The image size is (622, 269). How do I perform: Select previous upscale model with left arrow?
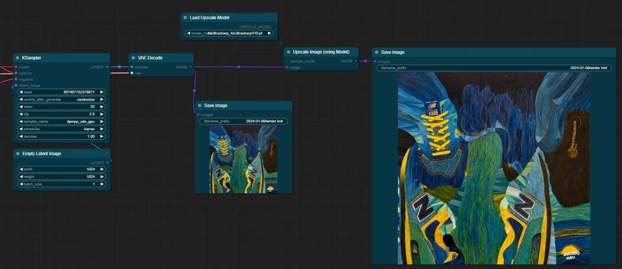coord(189,33)
